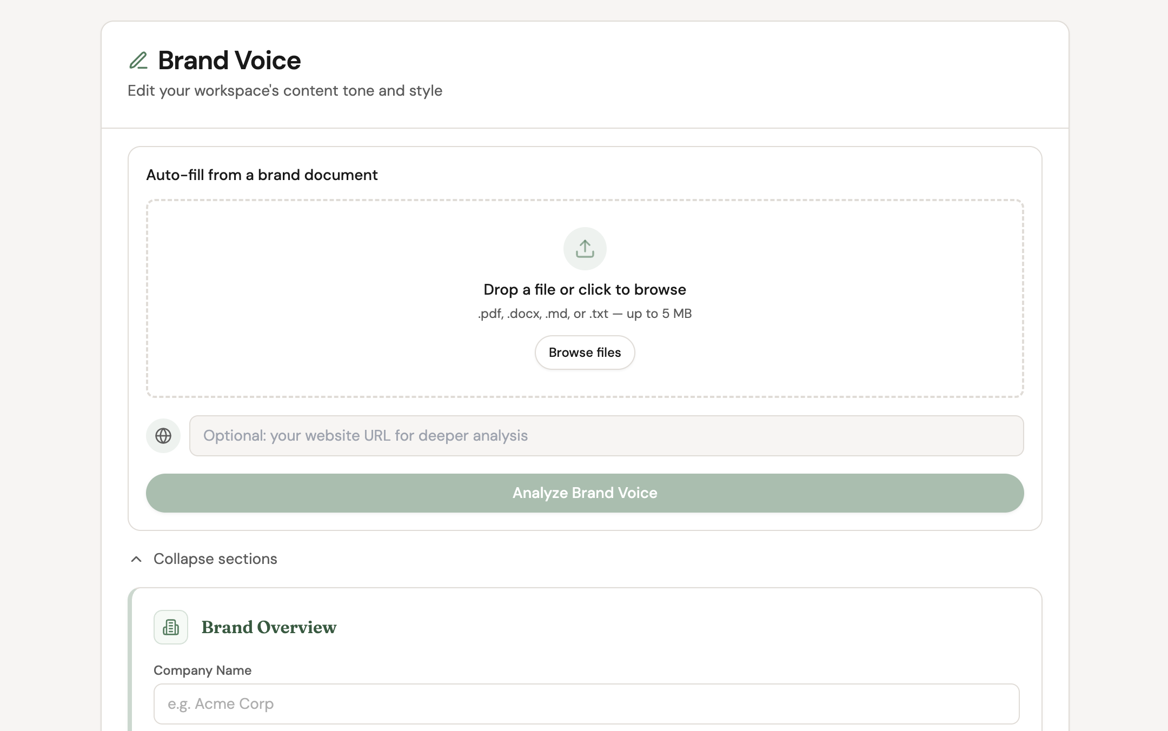This screenshot has width=1168, height=731.
Task: Collapse sections using the chevron arrow
Action: point(136,559)
